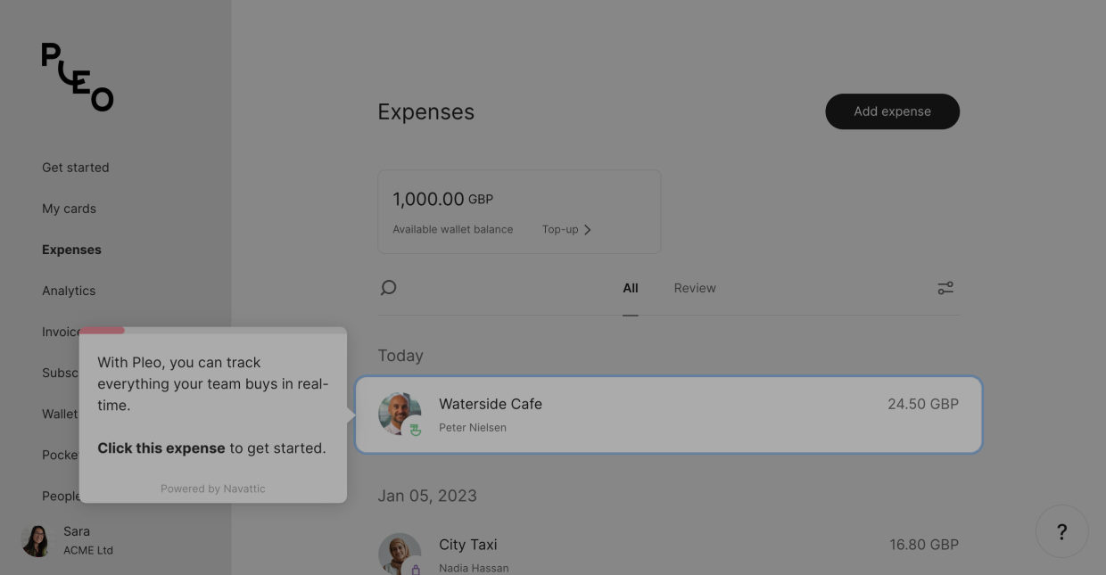Click the Top-up link
The height and width of the screenshot is (575, 1106).
[560, 230]
